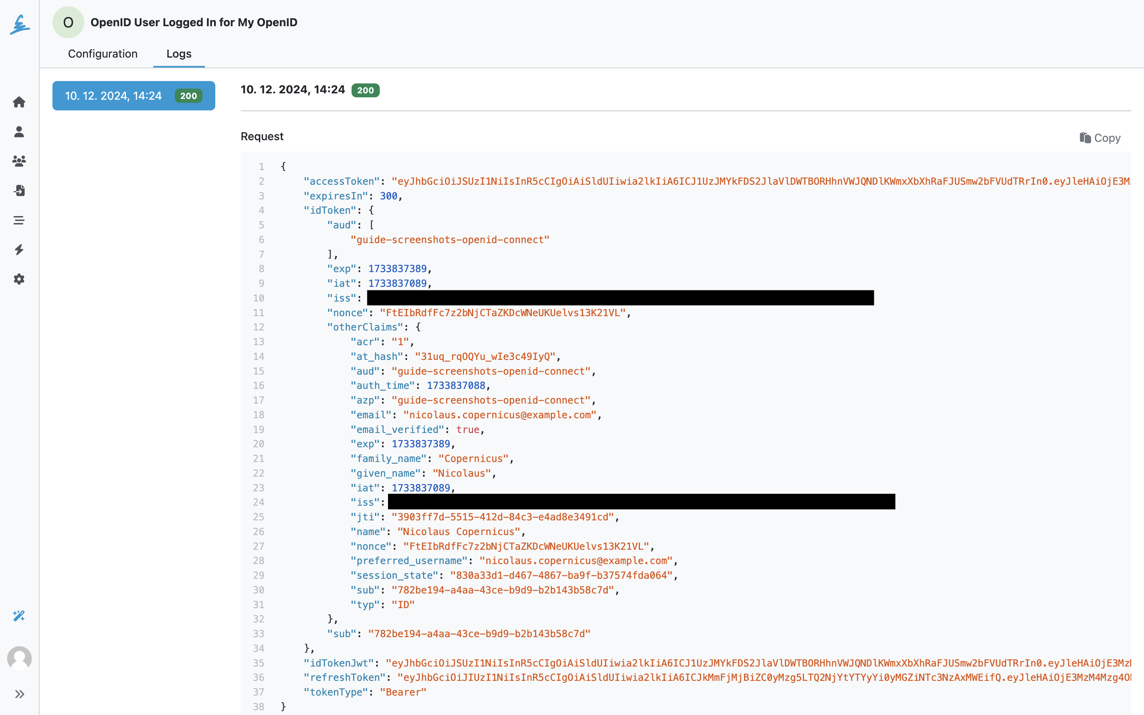Click the "accessToken" key on line 2
Screen dimensions: 1144x715
point(341,181)
